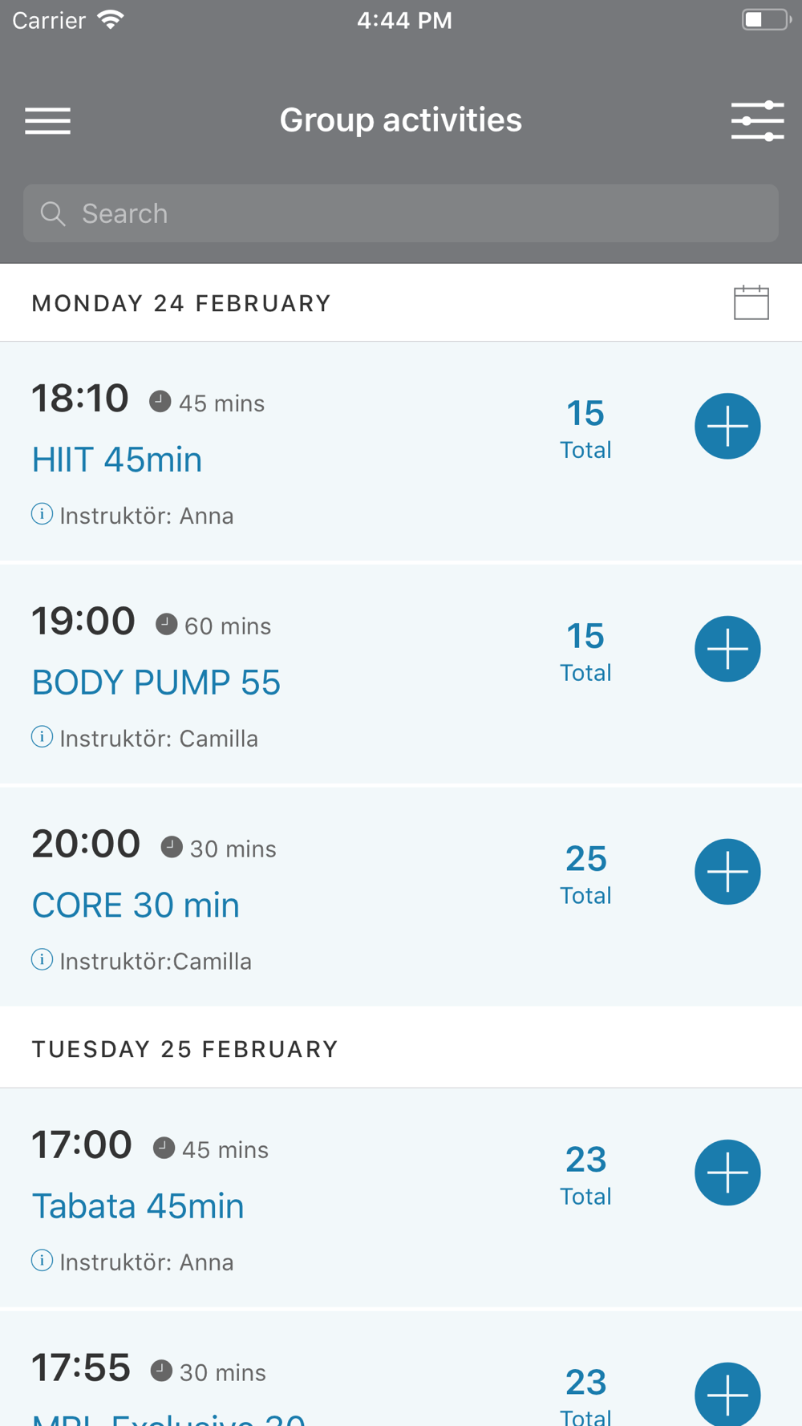Tap plus to book CORE 30 min
Screen dimensions: 802x1426
click(727, 872)
